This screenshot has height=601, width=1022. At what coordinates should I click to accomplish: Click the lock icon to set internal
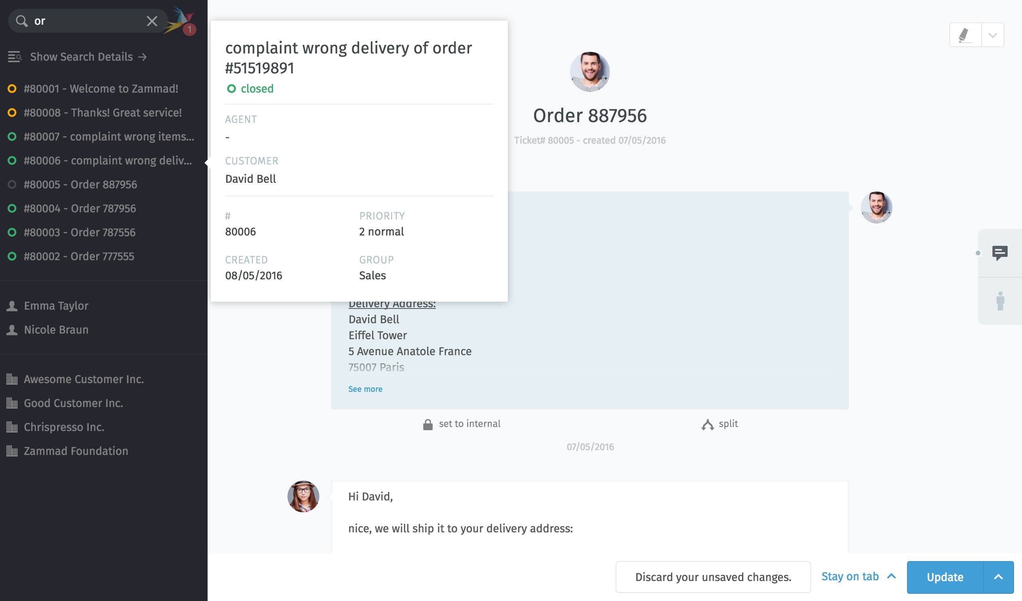(x=428, y=424)
